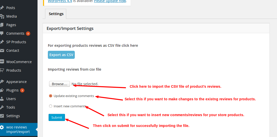
Task: Click the Please update now link
Action: point(110,1)
